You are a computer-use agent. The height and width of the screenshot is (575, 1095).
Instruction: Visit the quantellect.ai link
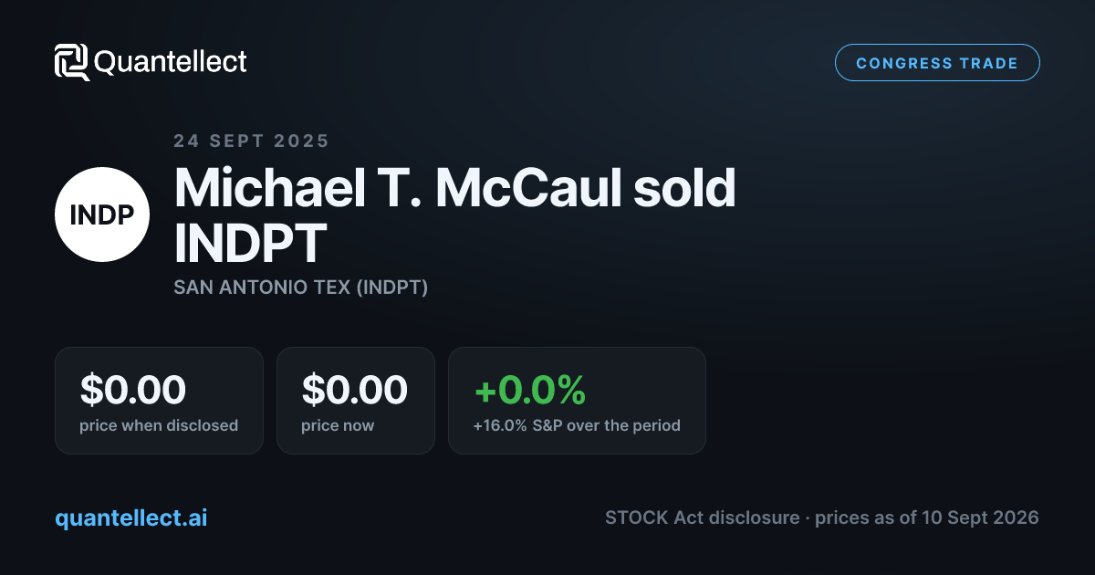131,517
